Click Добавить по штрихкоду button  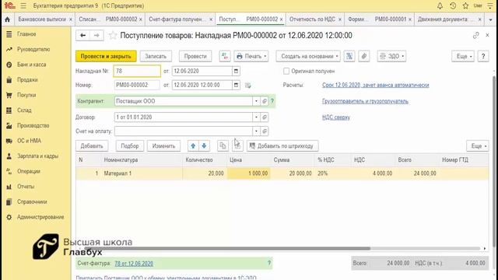coord(282,146)
